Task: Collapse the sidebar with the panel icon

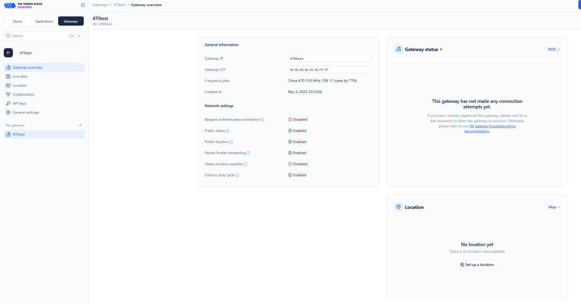Action: click(83, 5)
